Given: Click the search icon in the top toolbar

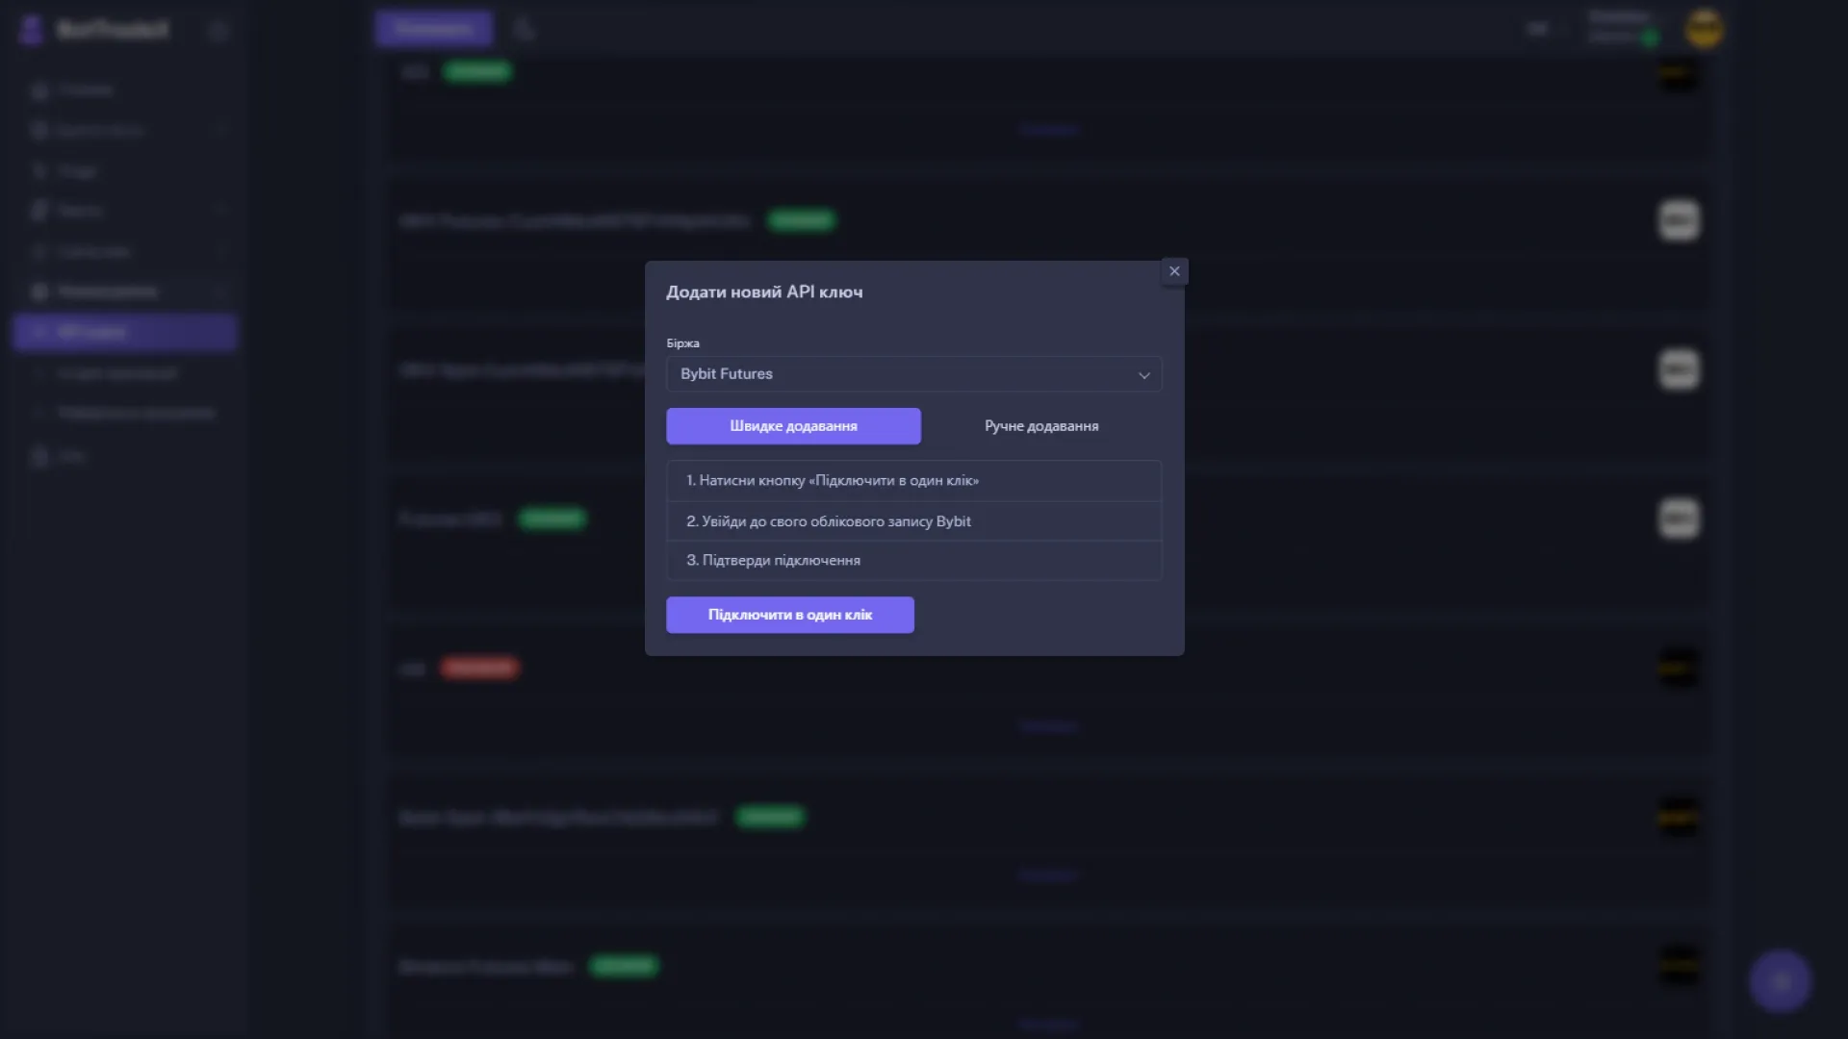Looking at the screenshot, I should pyautogui.click(x=525, y=28).
